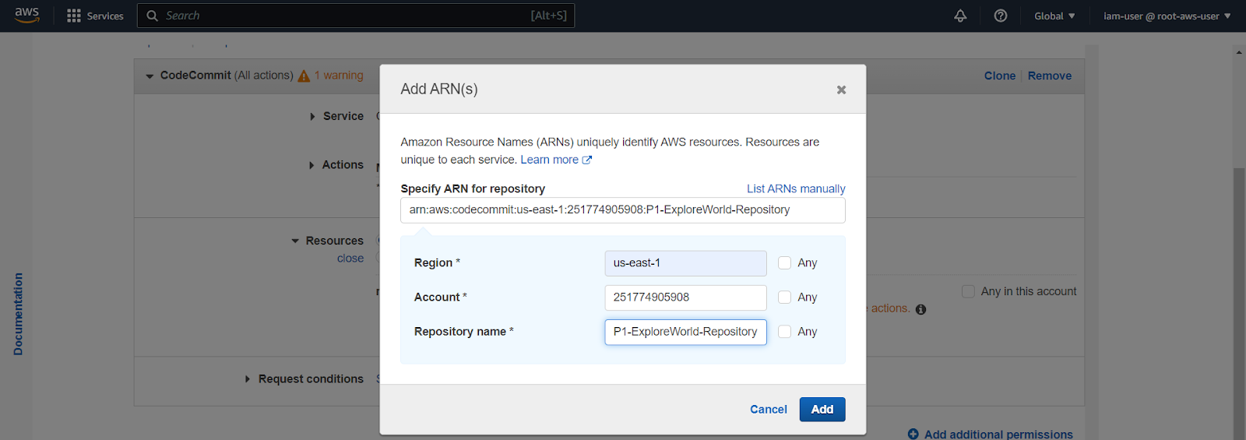Image resolution: width=1246 pixels, height=440 pixels.
Task: Tick the Any checkbox for Repository name
Action: [x=785, y=332]
